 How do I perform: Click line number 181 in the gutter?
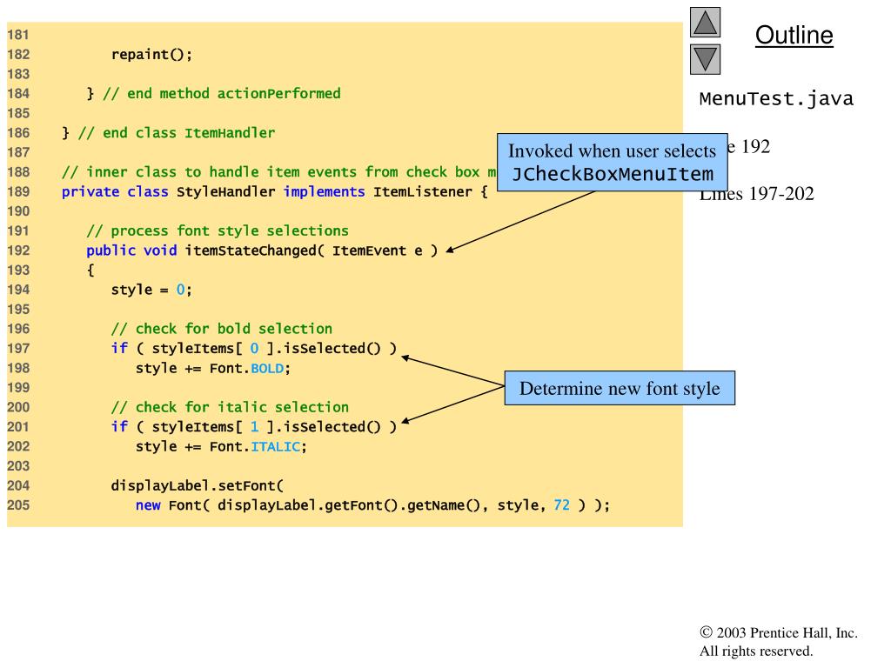coord(18,35)
